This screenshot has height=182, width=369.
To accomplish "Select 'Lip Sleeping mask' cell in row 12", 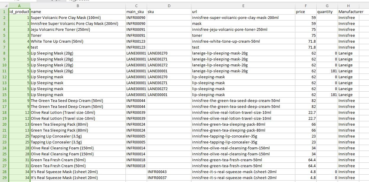I will pyautogui.click(x=78, y=77).
